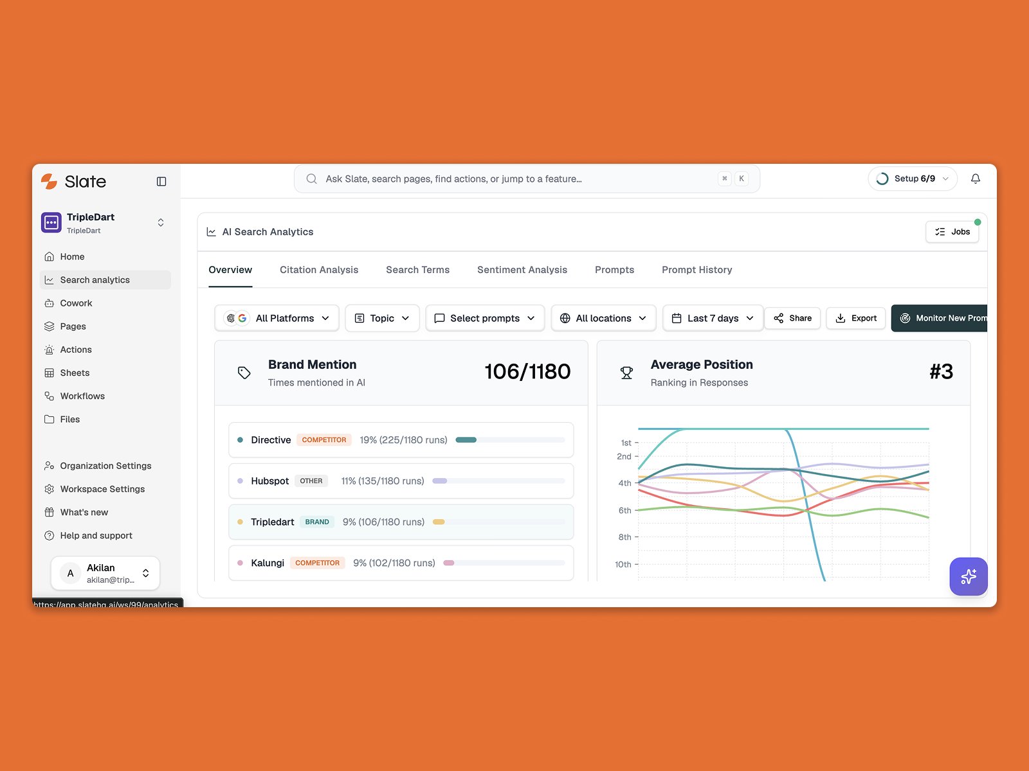The width and height of the screenshot is (1029, 771).
Task: Click the Hubspot OTHER badge
Action: pos(311,481)
